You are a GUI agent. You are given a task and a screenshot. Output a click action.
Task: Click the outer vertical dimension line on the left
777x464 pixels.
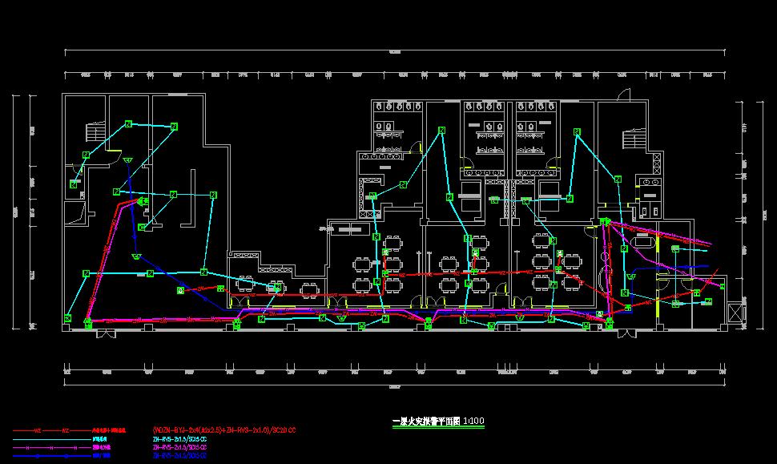point(14,212)
